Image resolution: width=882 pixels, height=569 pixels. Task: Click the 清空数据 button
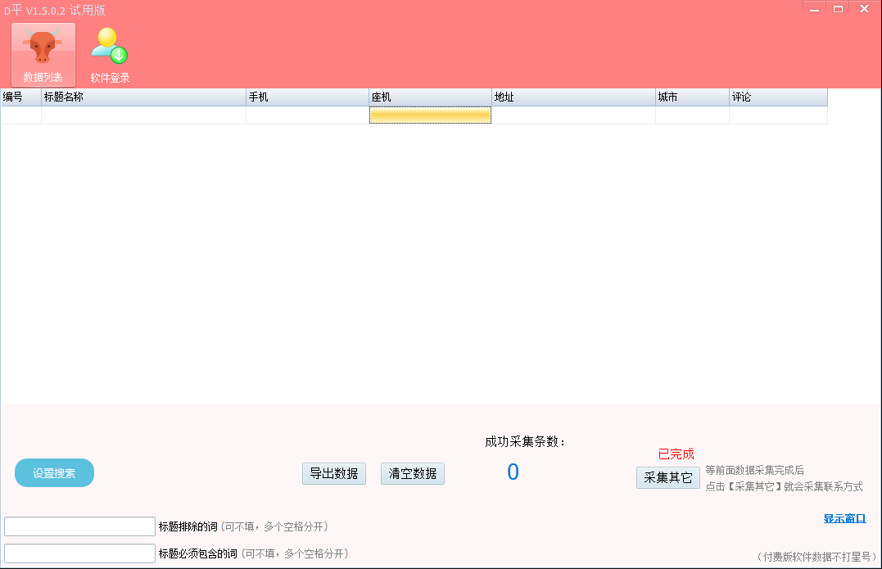(x=413, y=473)
